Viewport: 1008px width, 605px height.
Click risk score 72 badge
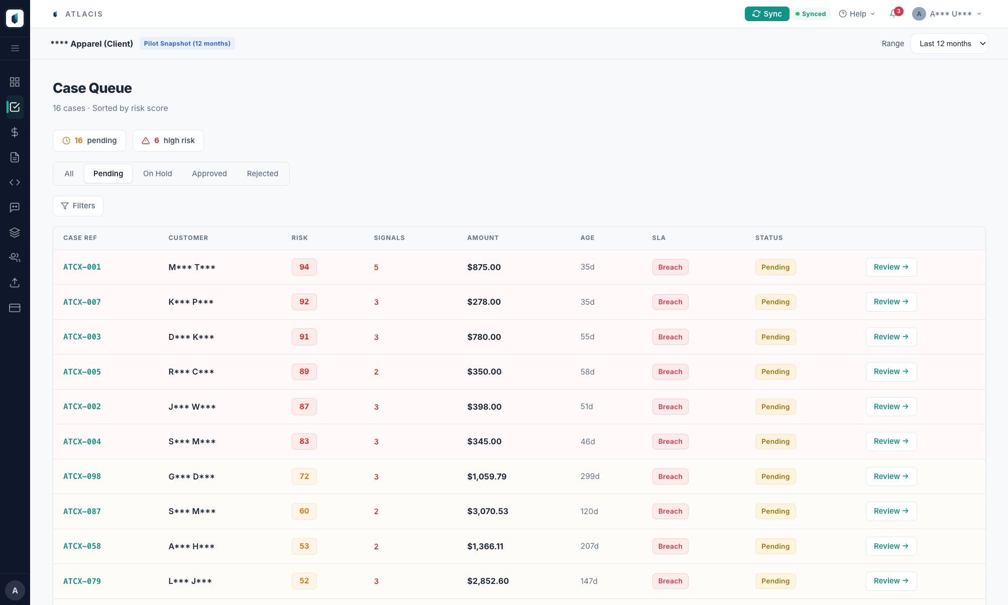tap(304, 476)
